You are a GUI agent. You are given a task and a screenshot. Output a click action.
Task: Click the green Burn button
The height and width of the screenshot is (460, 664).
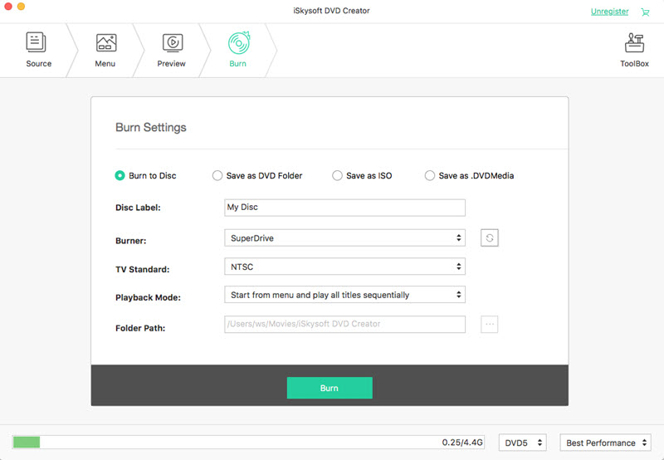pos(330,388)
